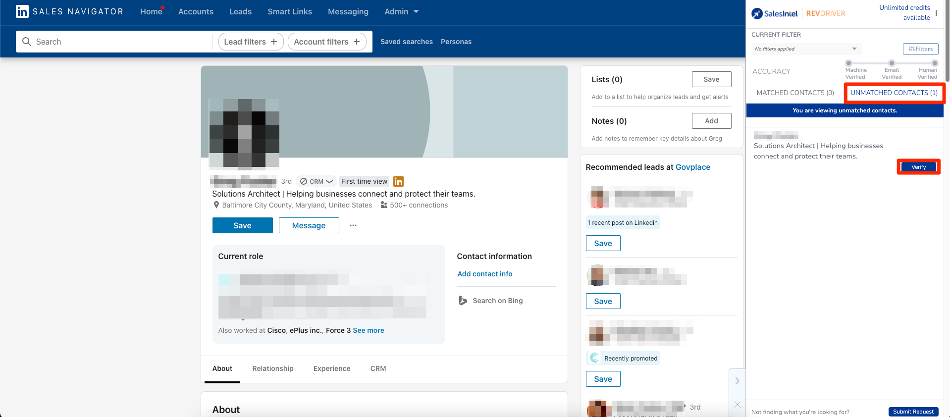Open the Leads menu item

pyautogui.click(x=240, y=11)
